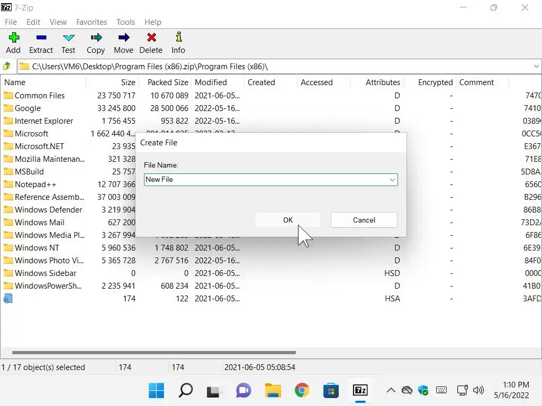
Task: Click the taskbar clock showing 1:10 PM
Action: pyautogui.click(x=511, y=390)
